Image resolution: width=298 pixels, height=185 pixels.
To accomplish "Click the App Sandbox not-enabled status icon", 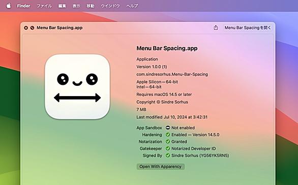I will (x=168, y=128).
